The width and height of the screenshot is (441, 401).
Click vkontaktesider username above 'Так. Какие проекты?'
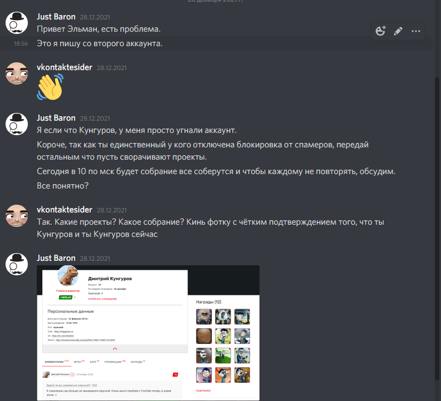coord(65,210)
